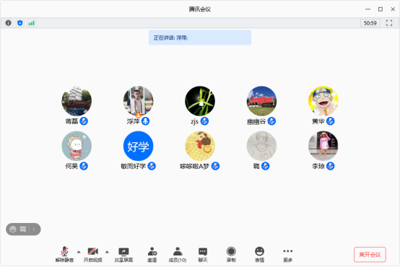Expand audio options arrow beside microphone

[79, 252]
